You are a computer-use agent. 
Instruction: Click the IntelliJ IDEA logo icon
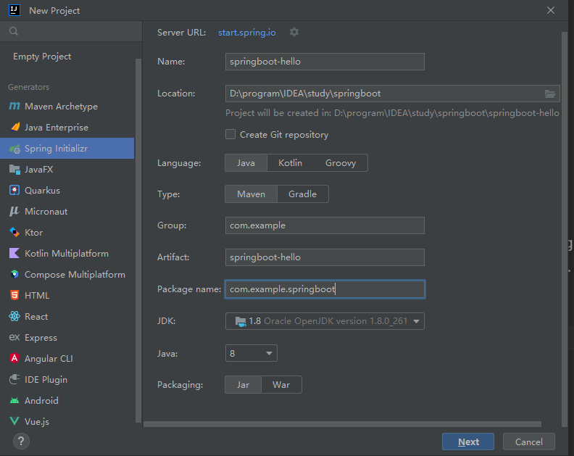(14, 10)
